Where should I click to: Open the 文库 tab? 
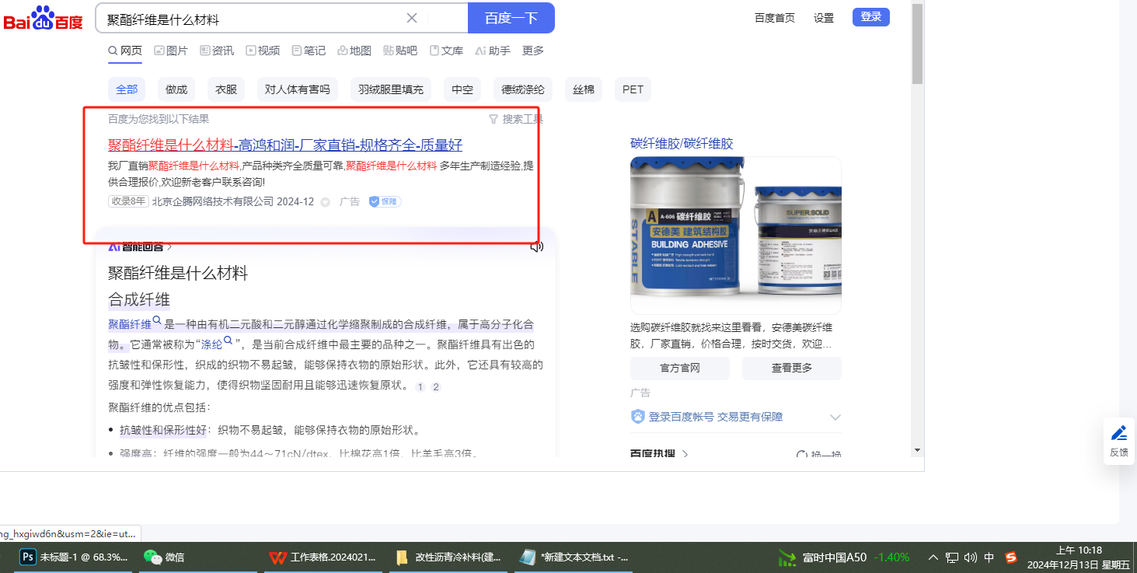coord(446,51)
